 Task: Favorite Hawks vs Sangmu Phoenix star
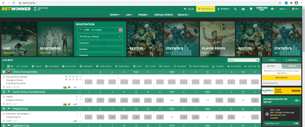(x=4, y=104)
